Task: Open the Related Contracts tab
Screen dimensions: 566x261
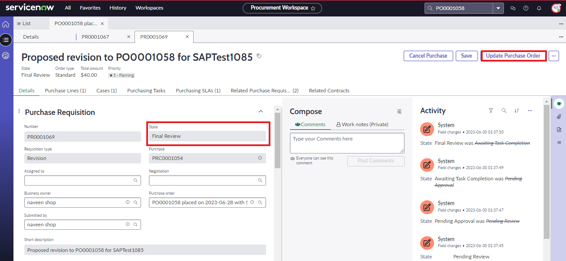Action: click(329, 91)
